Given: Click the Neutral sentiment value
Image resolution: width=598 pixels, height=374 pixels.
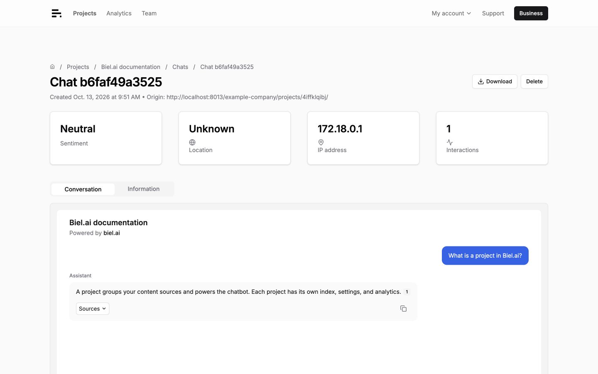Looking at the screenshot, I should 78,129.
